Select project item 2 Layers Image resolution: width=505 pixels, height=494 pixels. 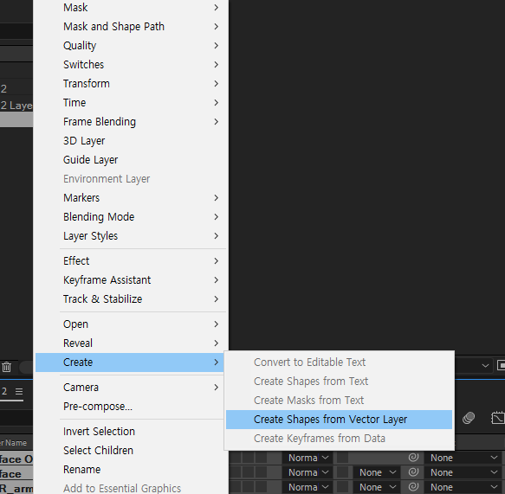point(16,106)
